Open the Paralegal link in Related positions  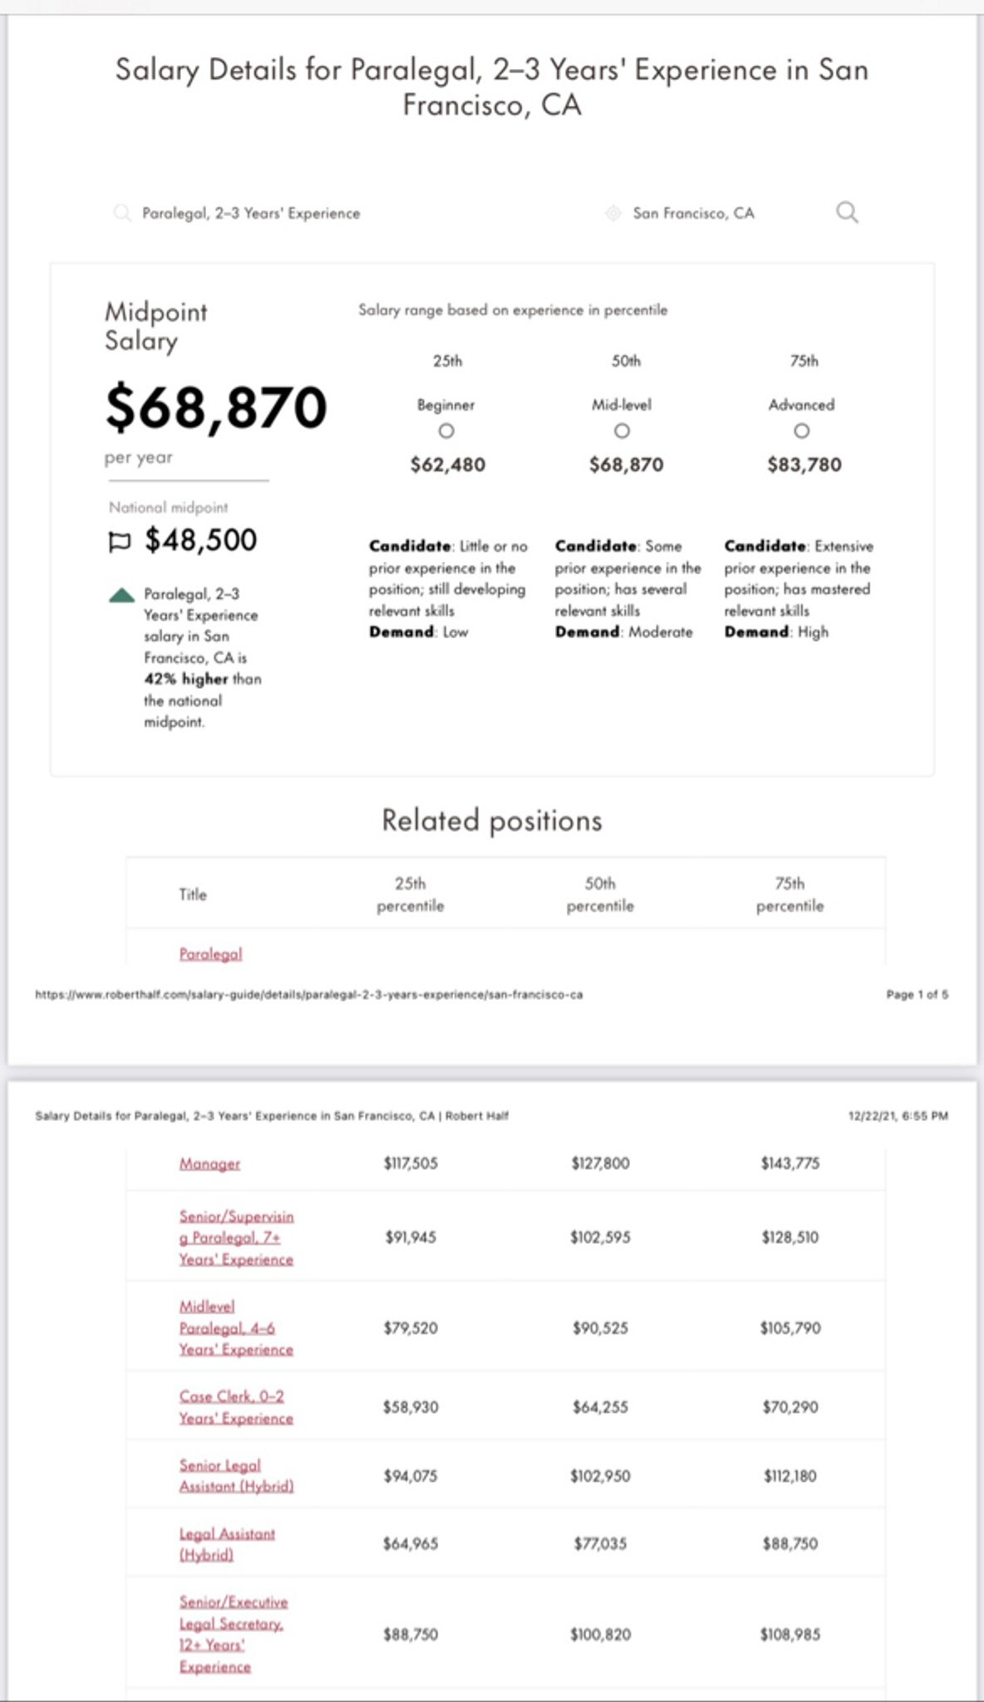point(211,954)
